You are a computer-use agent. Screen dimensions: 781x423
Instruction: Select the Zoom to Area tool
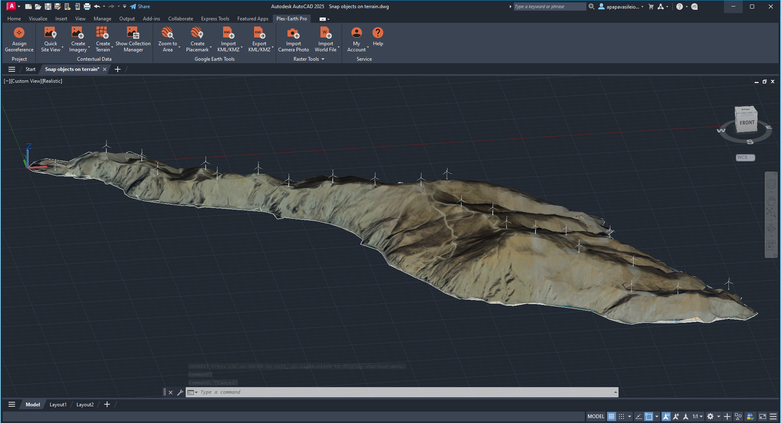click(167, 40)
